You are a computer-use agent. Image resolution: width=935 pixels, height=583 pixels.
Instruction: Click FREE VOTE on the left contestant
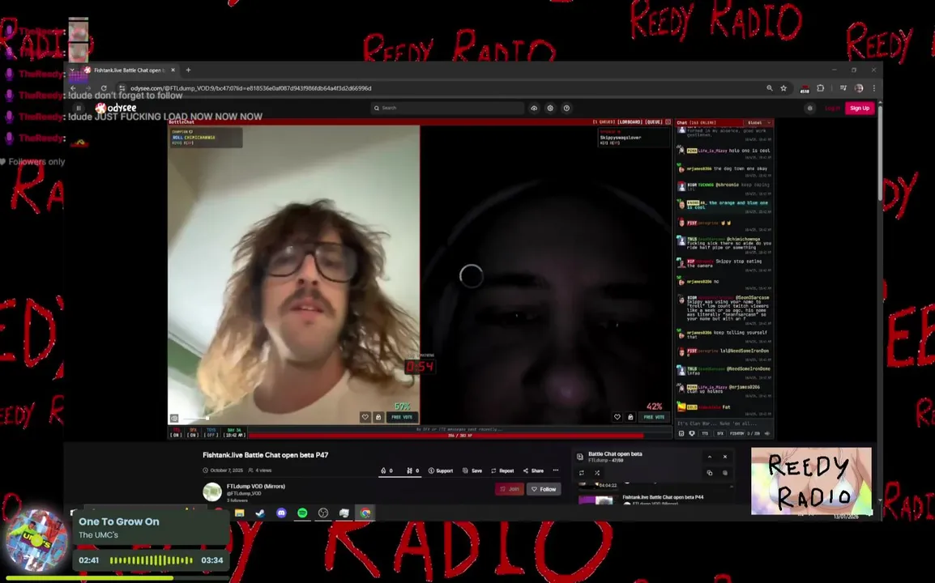pos(402,417)
